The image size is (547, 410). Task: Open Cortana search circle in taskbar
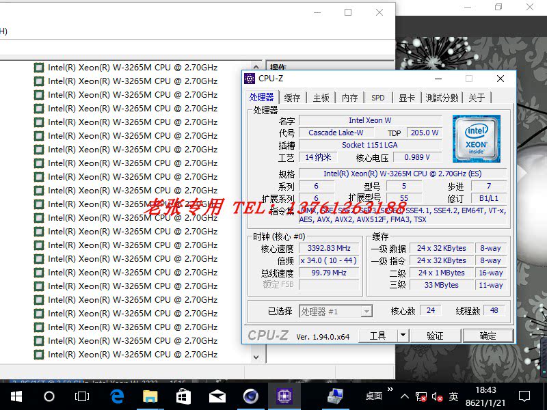[49, 396]
